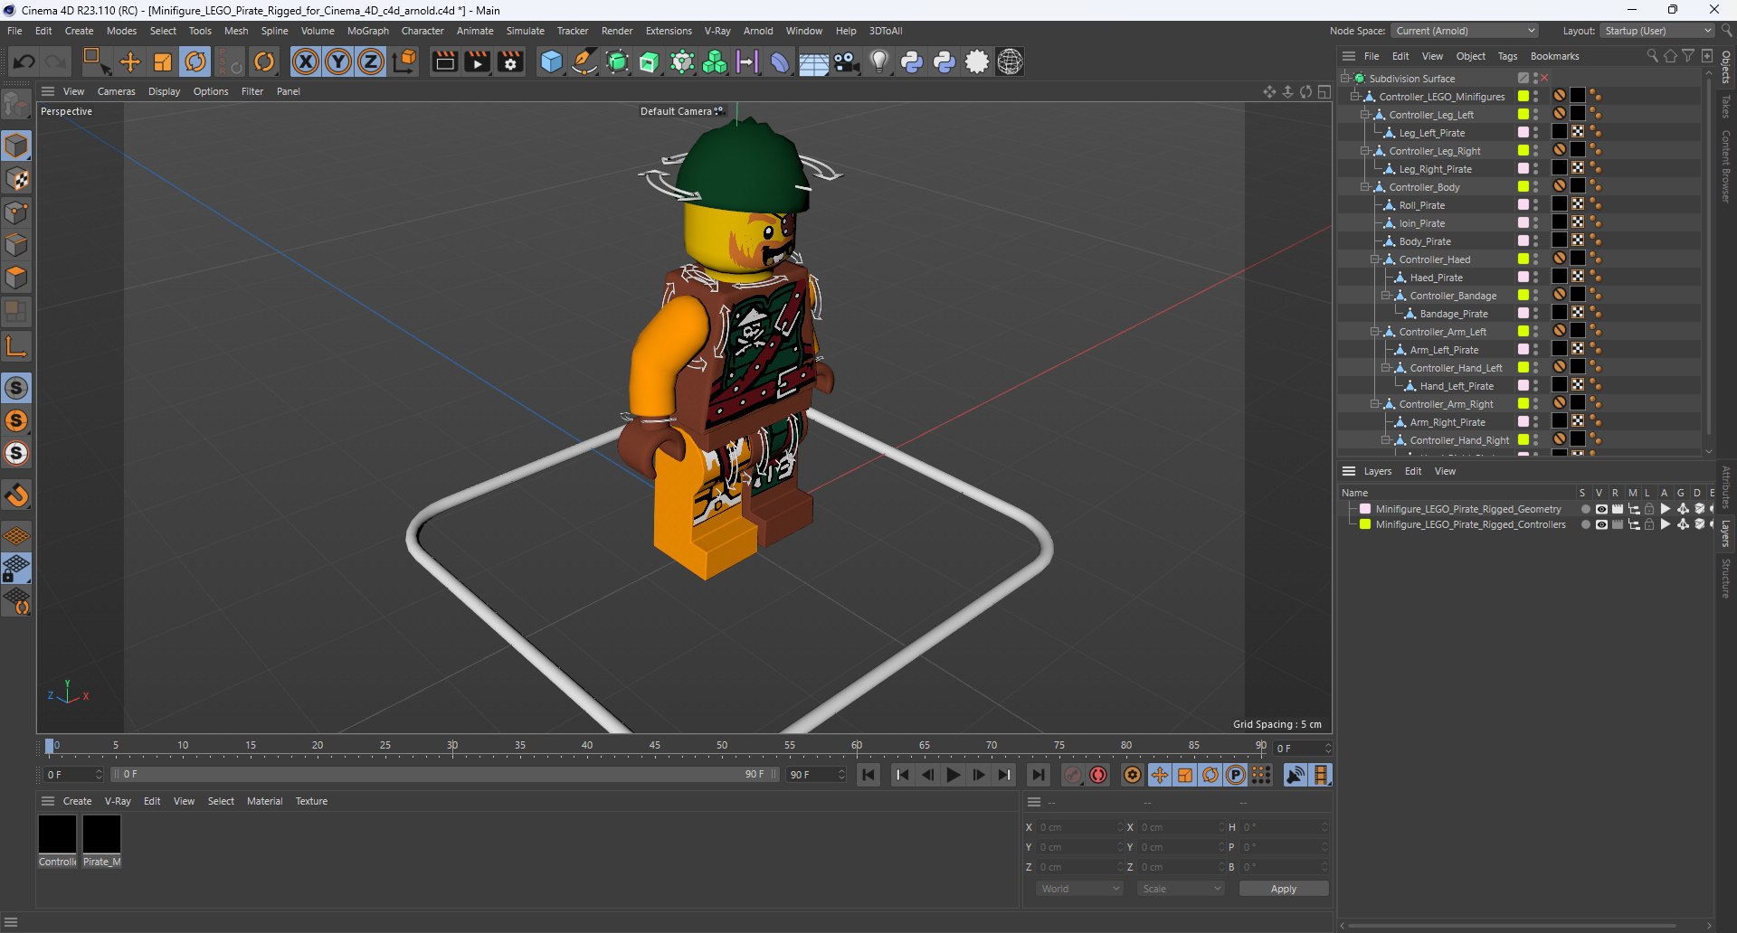Viewport: 1737px width, 933px height.
Task: Add a Camera object
Action: [847, 61]
